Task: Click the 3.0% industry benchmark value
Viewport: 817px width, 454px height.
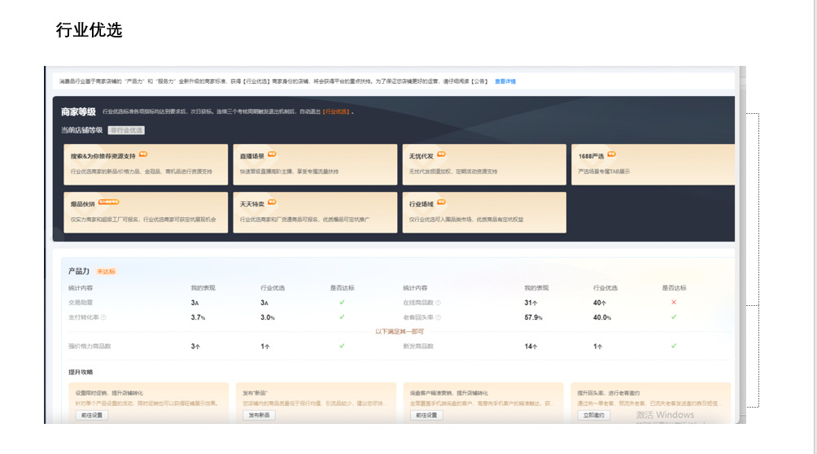Action: click(268, 317)
